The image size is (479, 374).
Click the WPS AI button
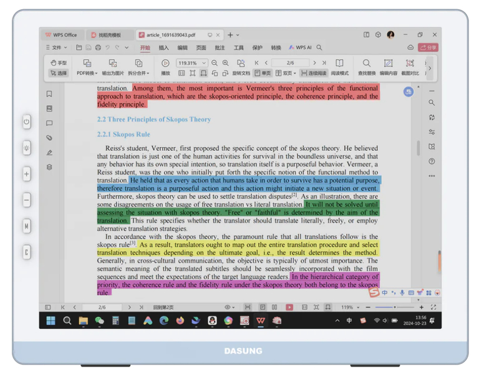pos(306,47)
